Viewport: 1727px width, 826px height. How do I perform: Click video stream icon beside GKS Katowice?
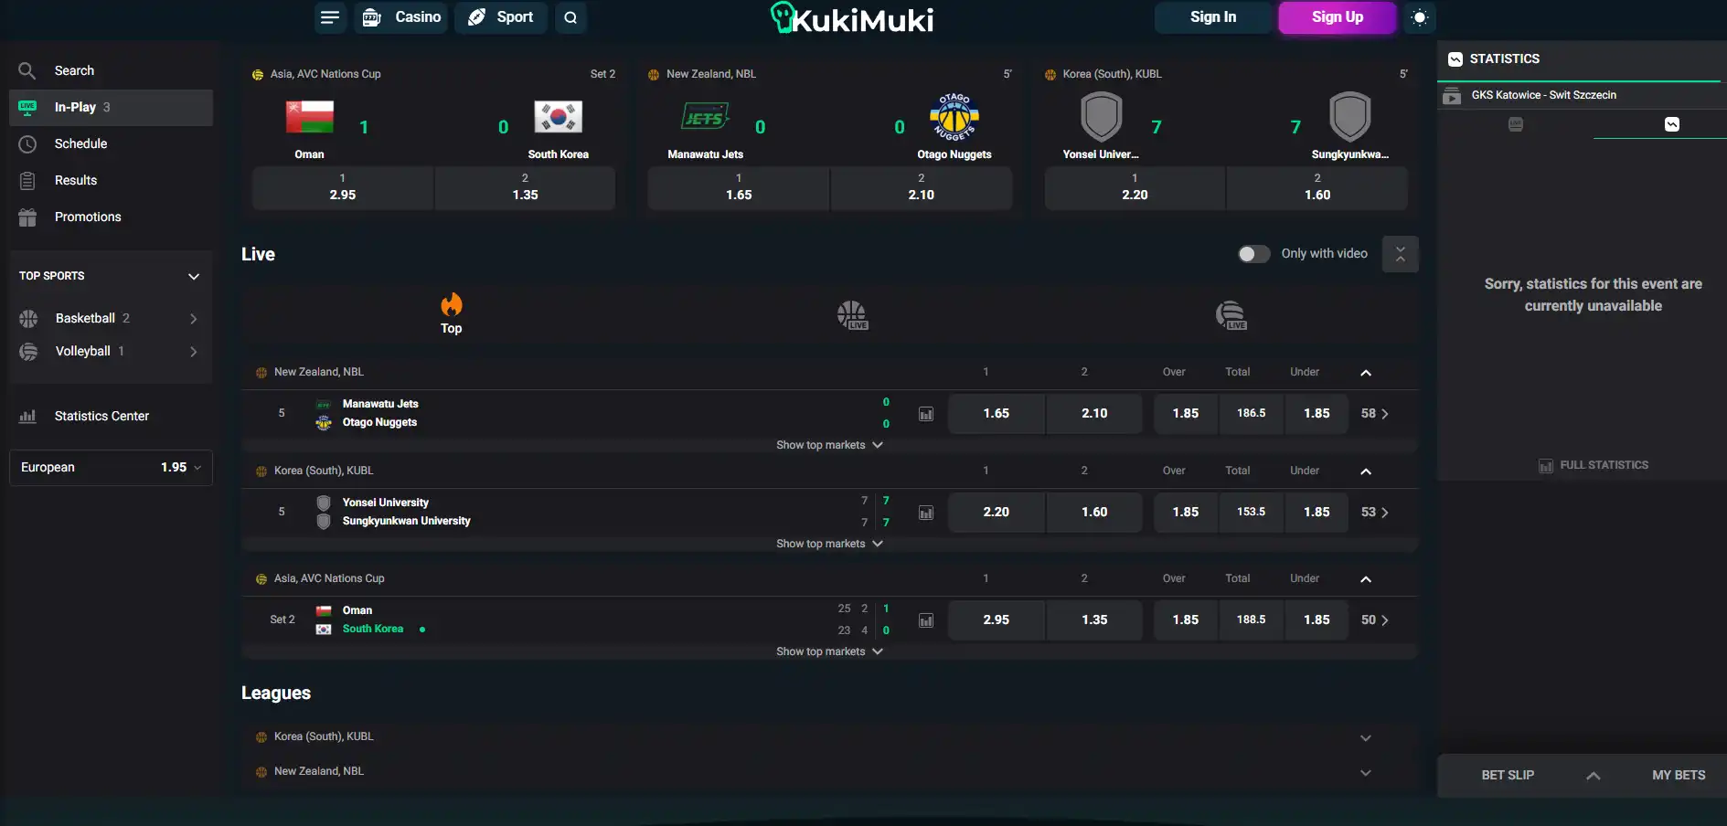1452,95
